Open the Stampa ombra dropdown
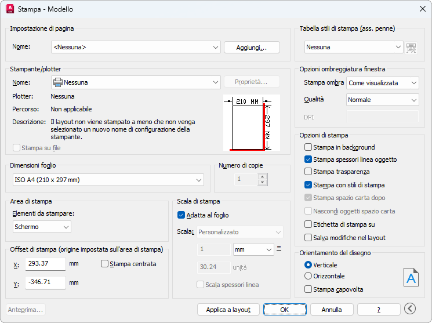This screenshot has height=323, width=432. pos(382,83)
